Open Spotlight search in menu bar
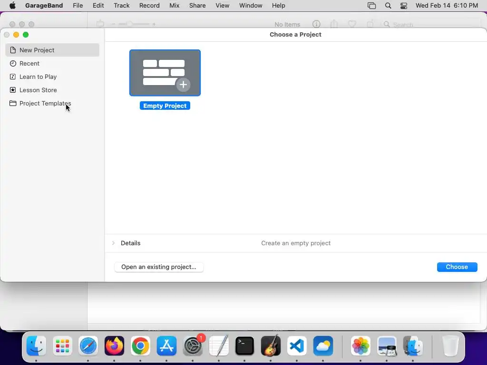The height and width of the screenshot is (365, 487). 388,6
